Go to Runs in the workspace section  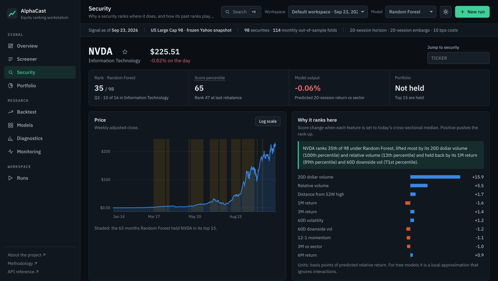point(40,178)
